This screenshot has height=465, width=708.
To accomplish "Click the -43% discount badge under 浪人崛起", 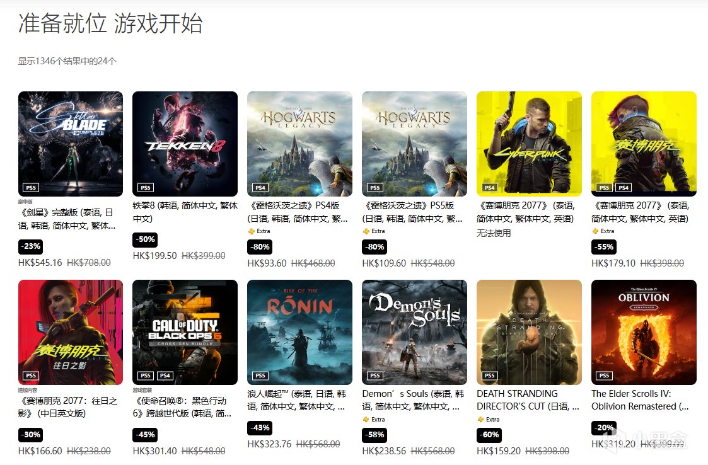I will [260, 428].
